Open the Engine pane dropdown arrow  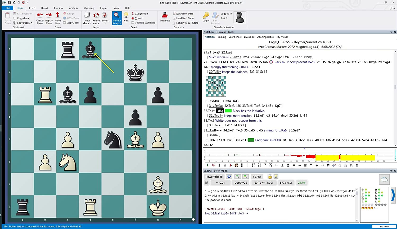click(391, 171)
